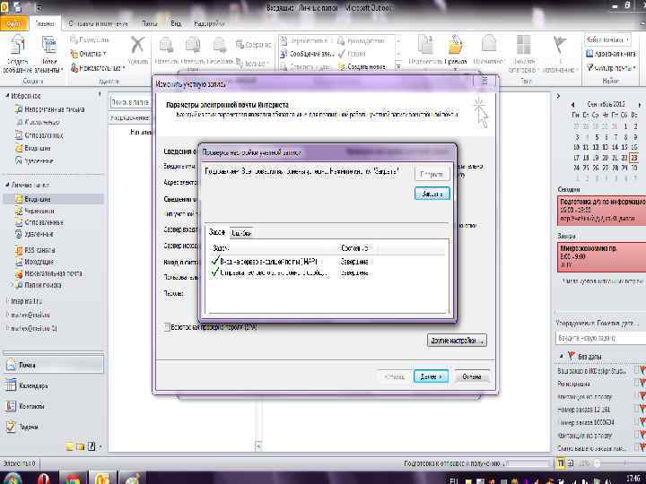Collapse the No Date task group
646x484 pixels.
562,356
